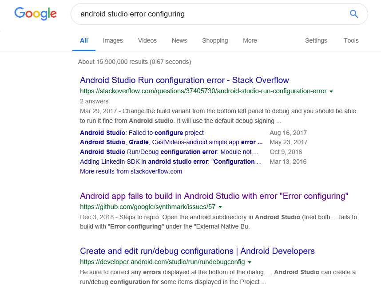Open 'CastVideos-android simple app error' sublink
This screenshot has height=296, width=381.
(x=171, y=142)
